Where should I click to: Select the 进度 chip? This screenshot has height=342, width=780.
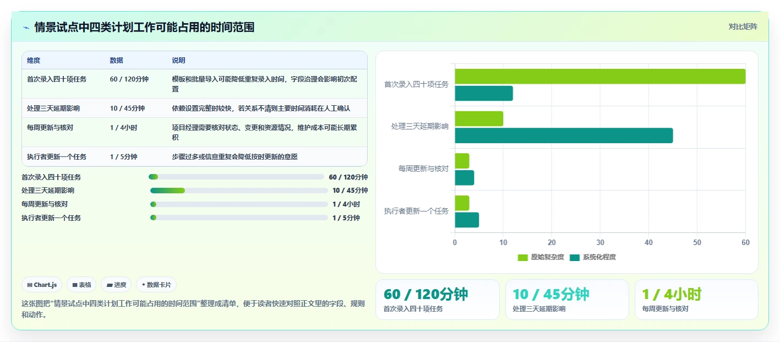click(116, 285)
